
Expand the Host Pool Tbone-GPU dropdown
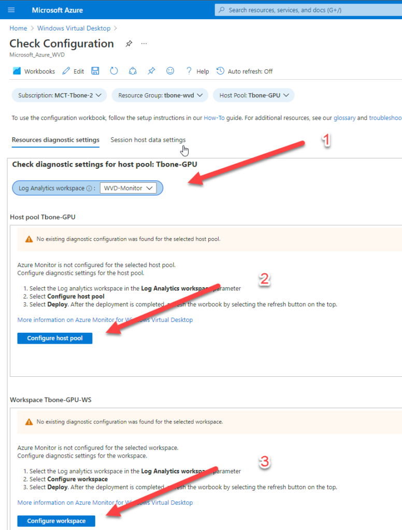(254, 95)
